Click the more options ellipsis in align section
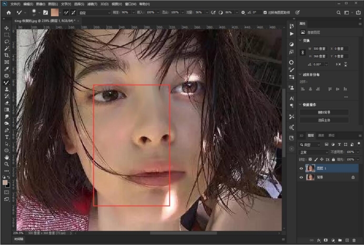 point(346,97)
